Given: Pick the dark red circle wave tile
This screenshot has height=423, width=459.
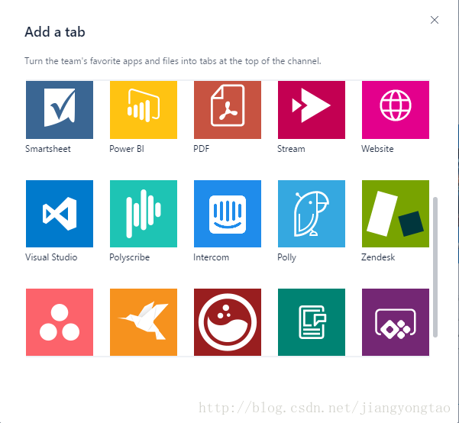Looking at the screenshot, I should 228,322.
